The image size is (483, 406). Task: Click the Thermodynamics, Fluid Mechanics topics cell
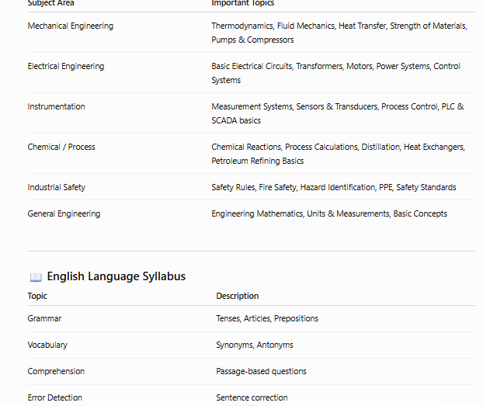point(339,33)
